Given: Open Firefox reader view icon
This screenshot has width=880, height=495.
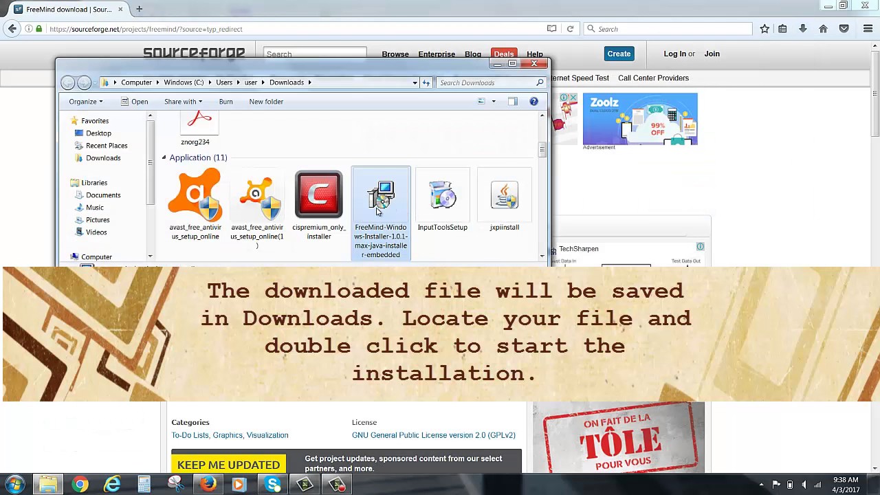Looking at the screenshot, I should pos(551,29).
